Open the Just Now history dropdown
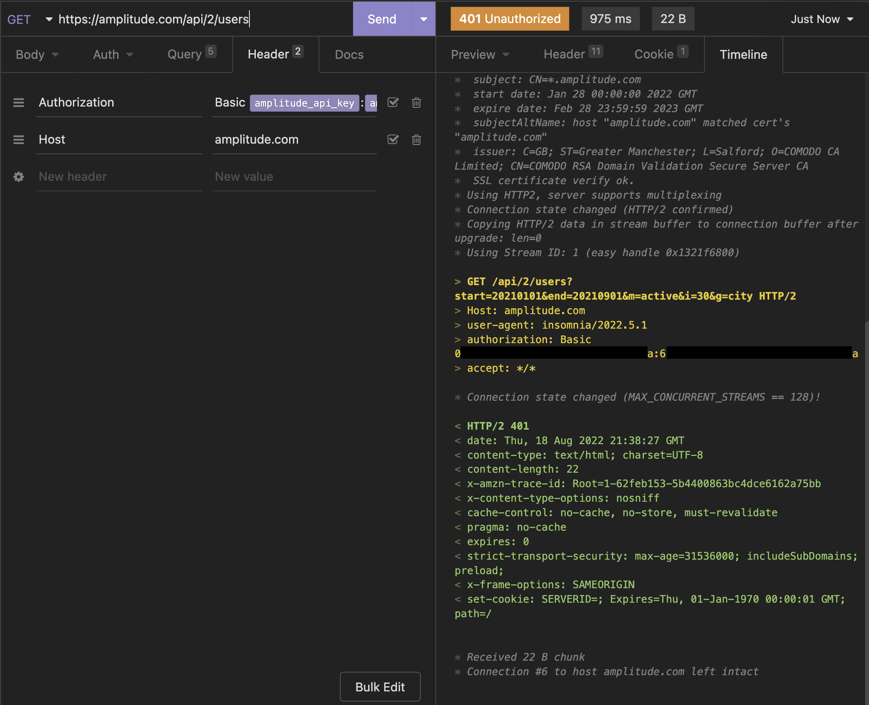869x705 pixels. pos(822,19)
